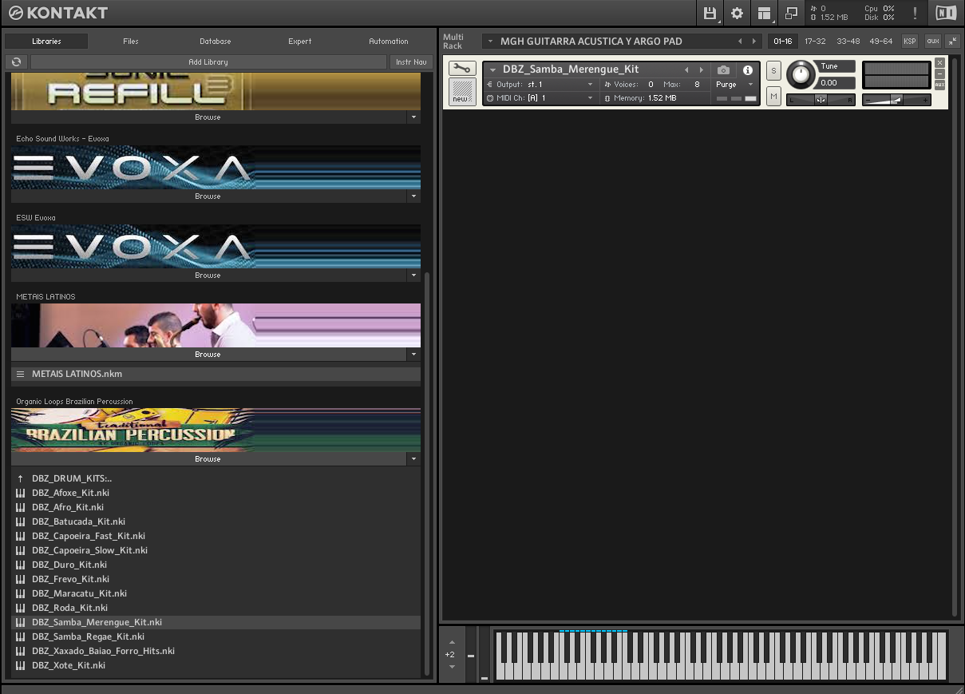Click the Tune value field 0.00
The image size is (965, 694).
[x=836, y=83]
